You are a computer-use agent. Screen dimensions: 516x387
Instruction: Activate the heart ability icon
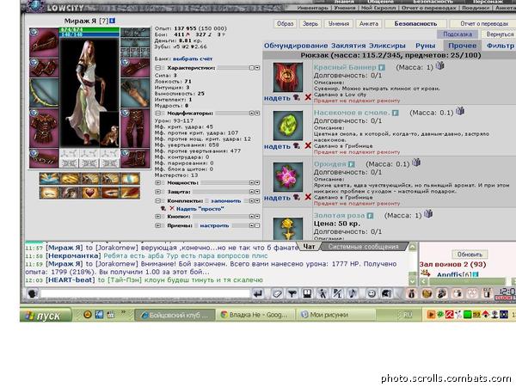point(89,193)
